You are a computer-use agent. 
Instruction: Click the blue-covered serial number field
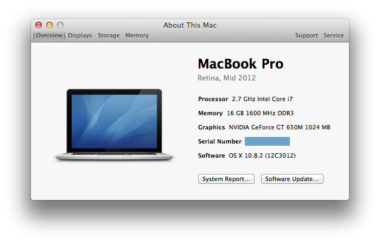tap(267, 141)
